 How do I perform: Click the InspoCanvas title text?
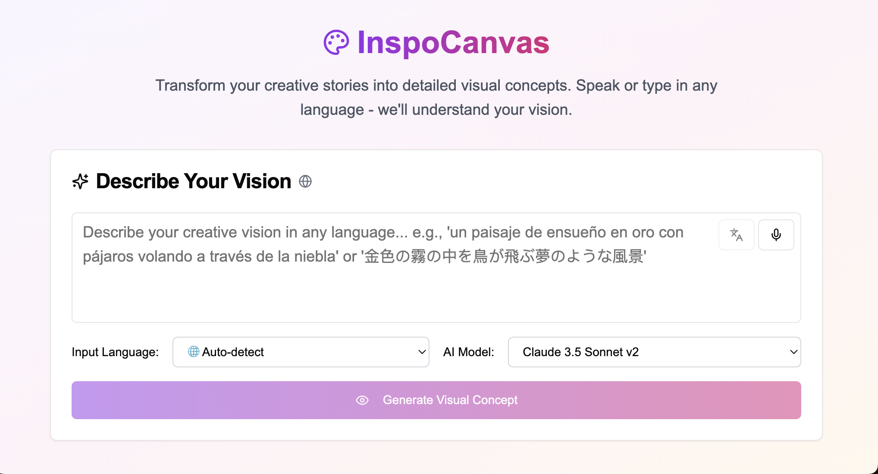(453, 42)
